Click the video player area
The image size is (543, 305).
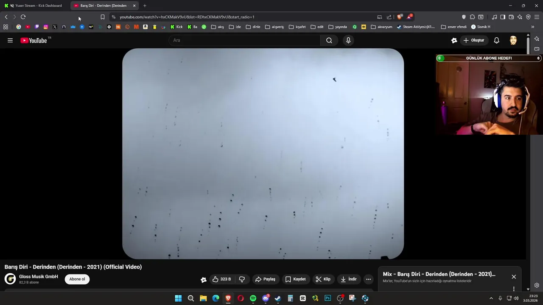263,153
